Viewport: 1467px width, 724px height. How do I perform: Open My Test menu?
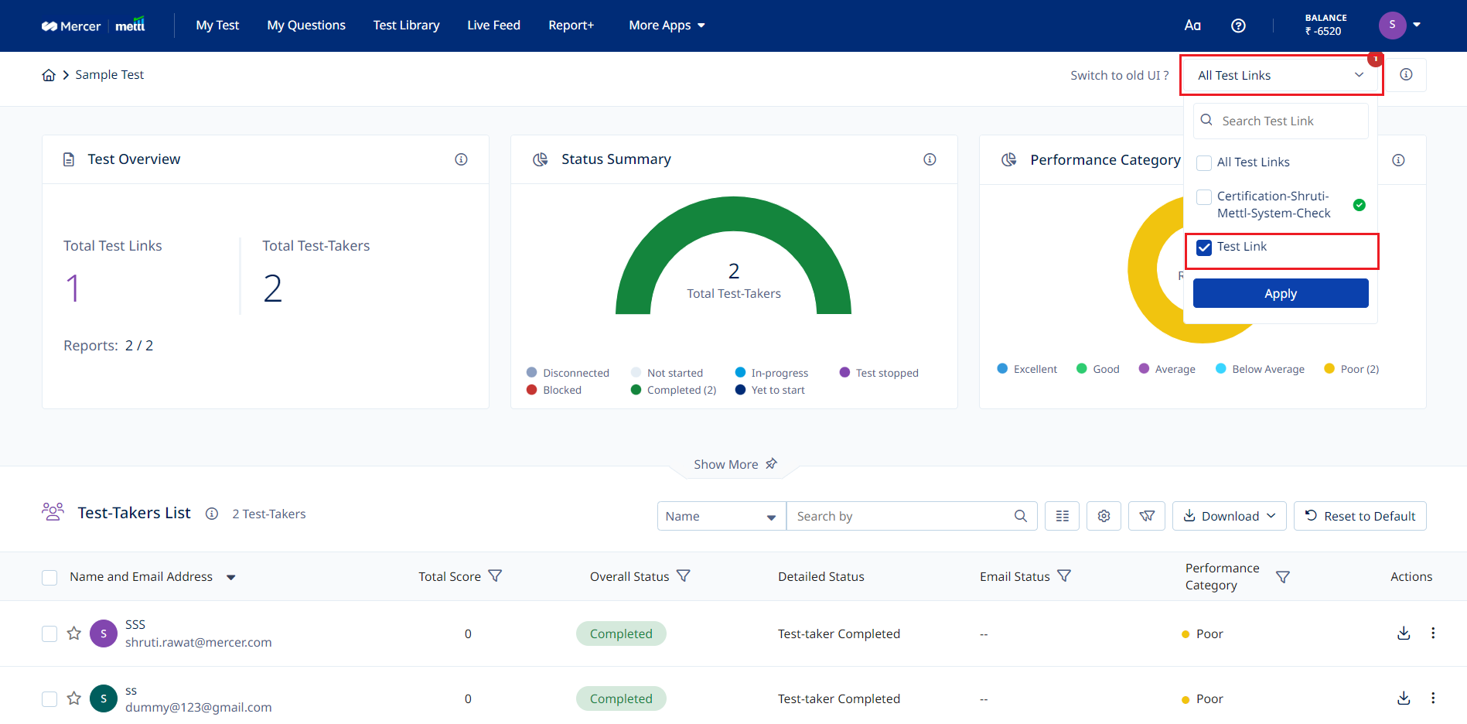point(217,26)
